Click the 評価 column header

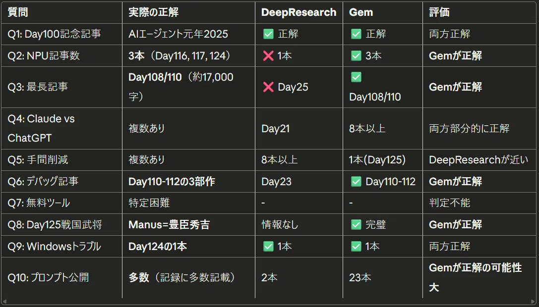[439, 12]
